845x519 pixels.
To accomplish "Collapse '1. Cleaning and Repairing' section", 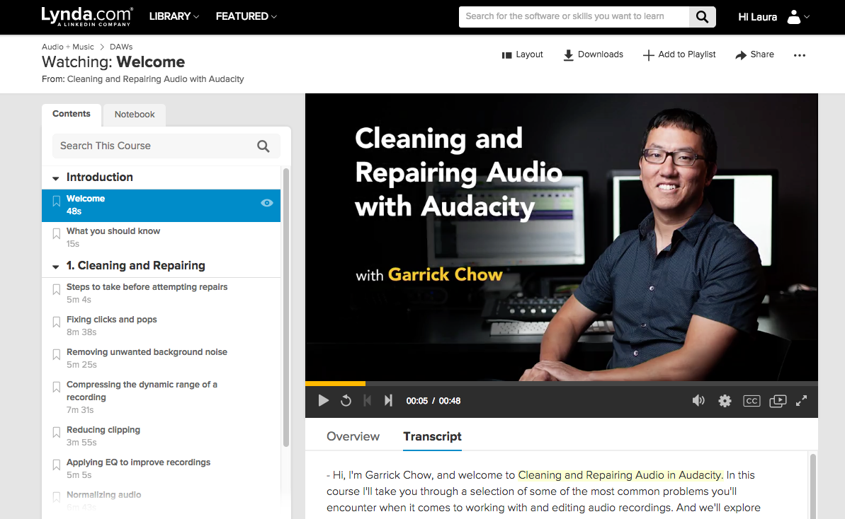I will point(55,267).
